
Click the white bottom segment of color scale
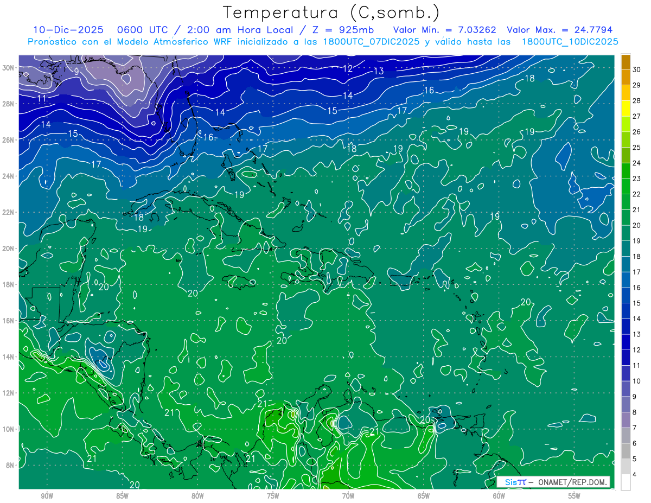pos(626,482)
